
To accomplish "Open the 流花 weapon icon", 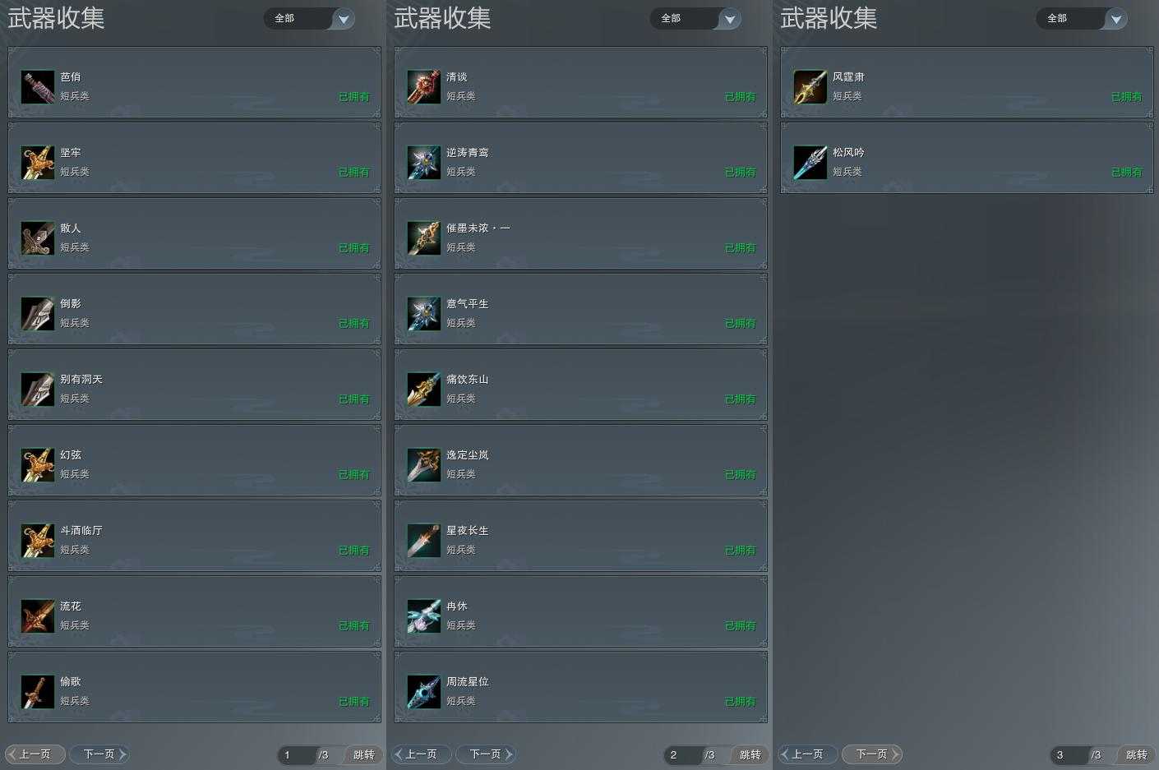I will tap(38, 616).
